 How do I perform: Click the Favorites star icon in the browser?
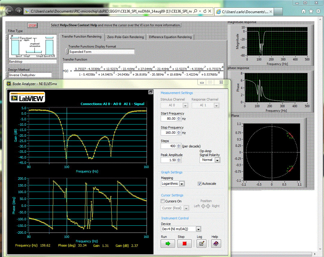click(x=310, y=11)
